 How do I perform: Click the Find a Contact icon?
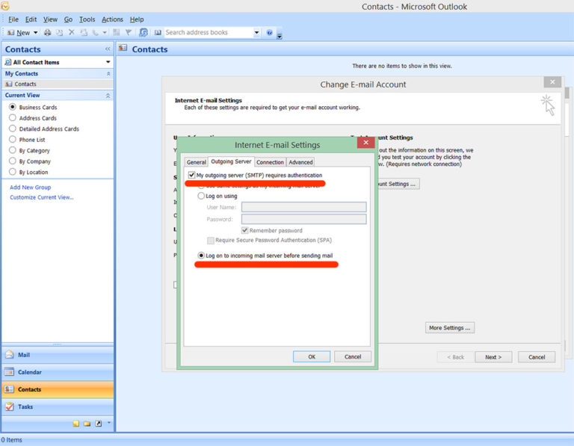143,33
